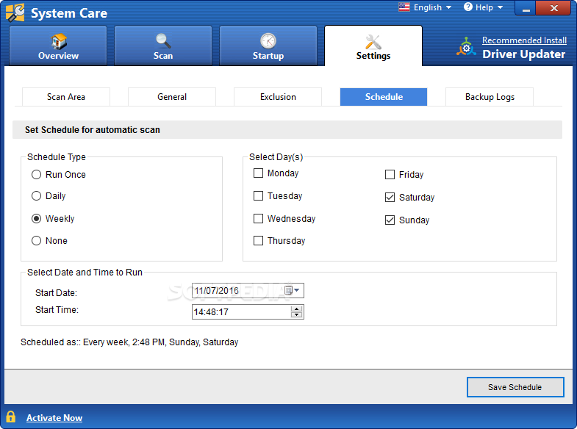This screenshot has height=429, width=577.
Task: Close the System Care window
Action: coord(553,8)
